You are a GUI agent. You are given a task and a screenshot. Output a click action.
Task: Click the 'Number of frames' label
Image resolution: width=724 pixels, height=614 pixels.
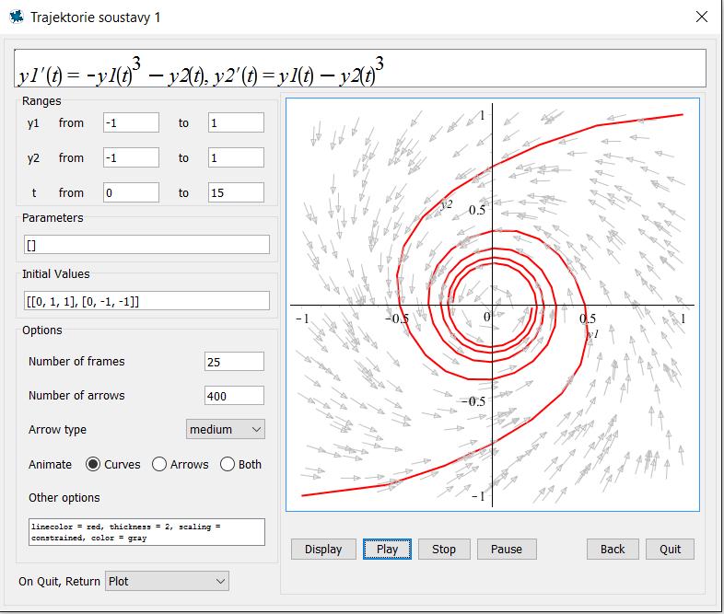coord(76,361)
